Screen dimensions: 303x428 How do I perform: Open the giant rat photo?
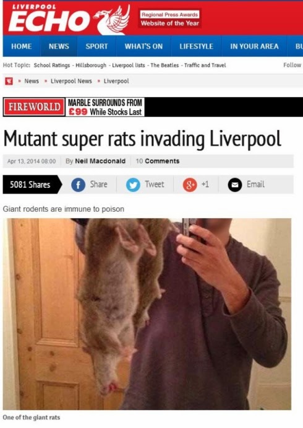pos(147,314)
